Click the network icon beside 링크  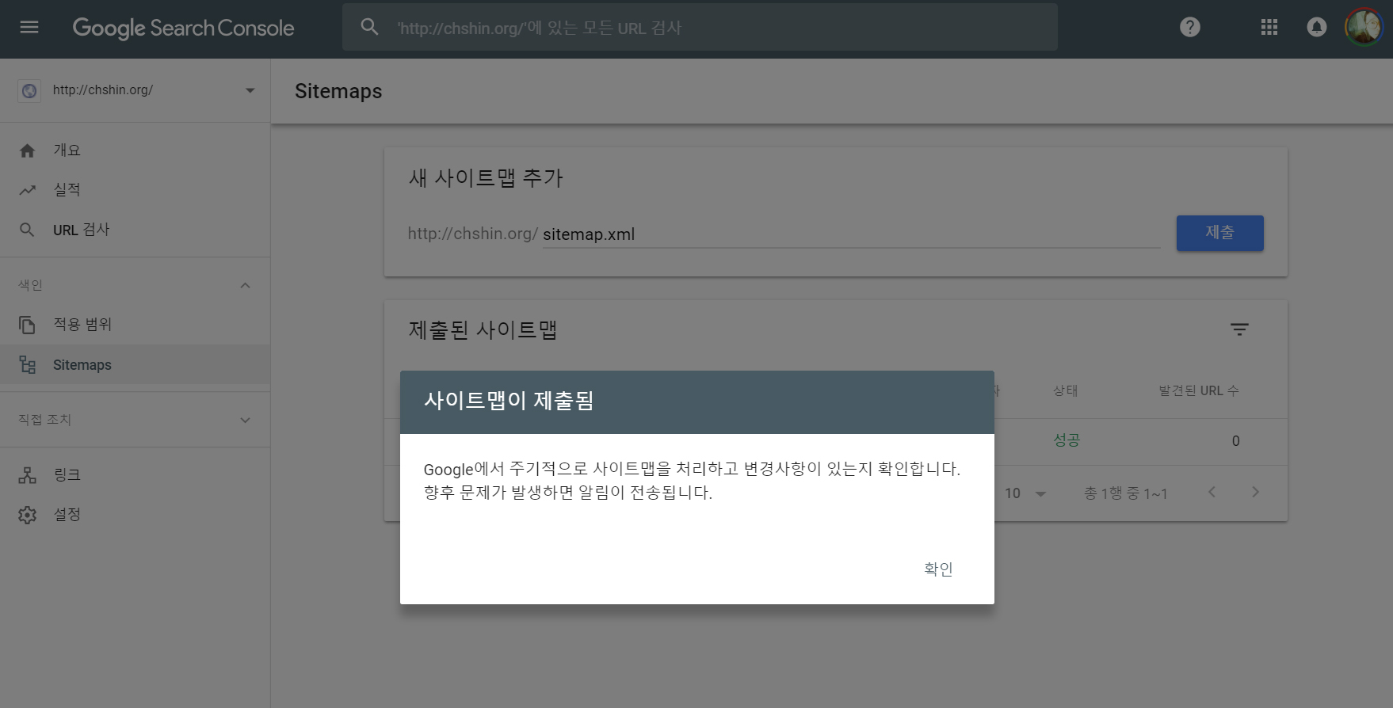[x=27, y=475]
